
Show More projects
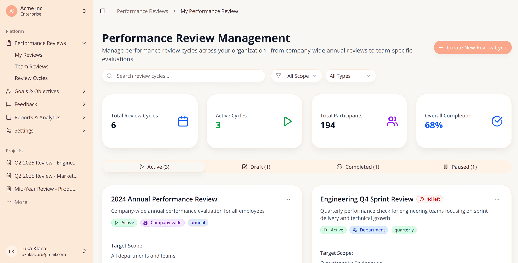(21, 202)
